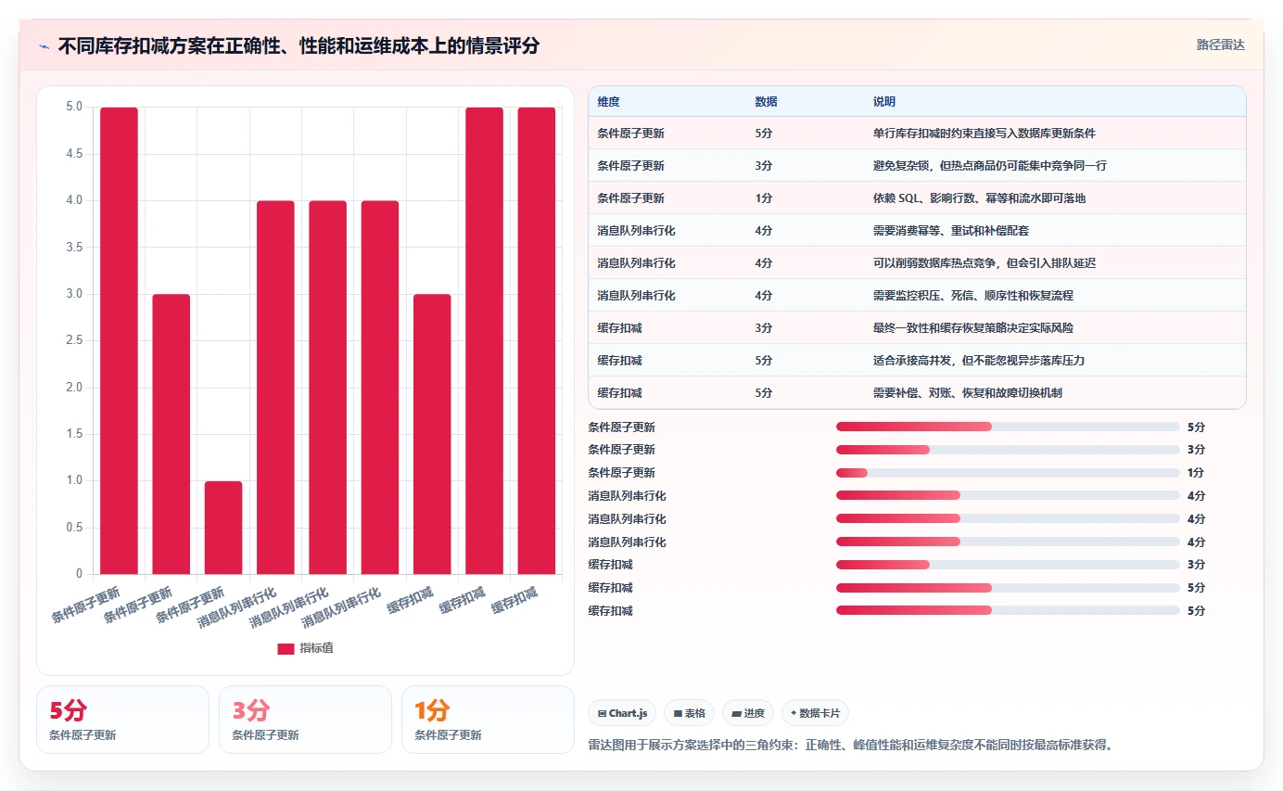This screenshot has height=791, width=1283.
Task: Click the 条件原子更新 progress bar showing 3分
Action: (1008, 450)
